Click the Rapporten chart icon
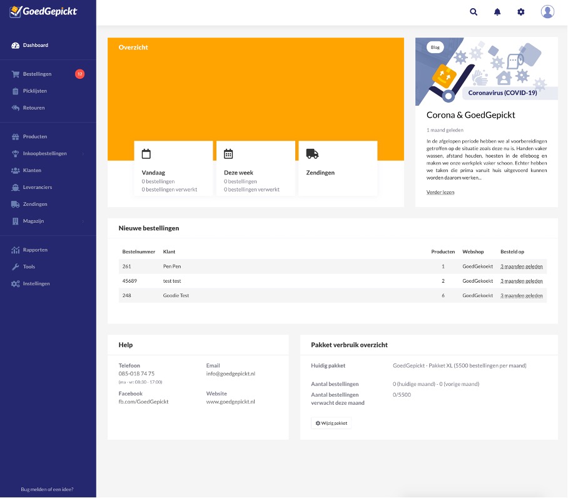Screen dimensions: 568x498 coord(15,250)
